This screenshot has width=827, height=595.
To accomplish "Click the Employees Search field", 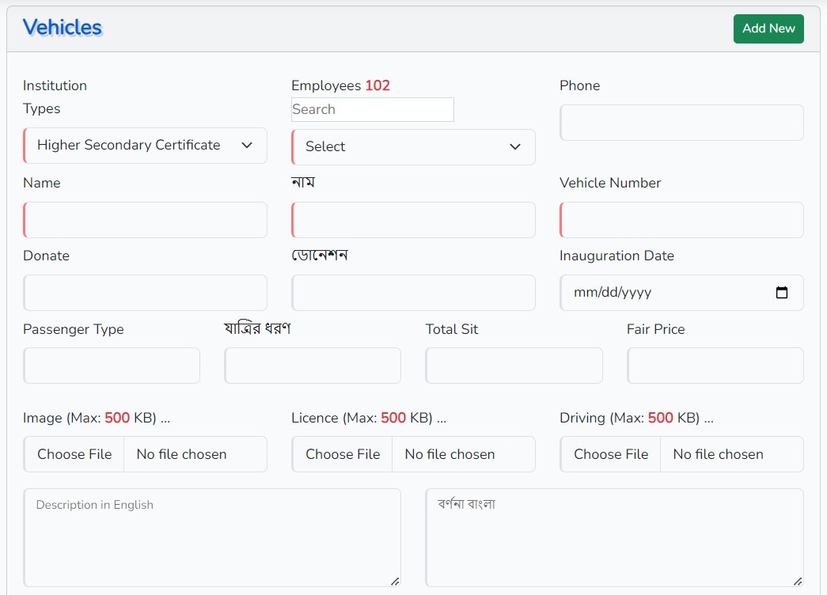I will (x=373, y=110).
